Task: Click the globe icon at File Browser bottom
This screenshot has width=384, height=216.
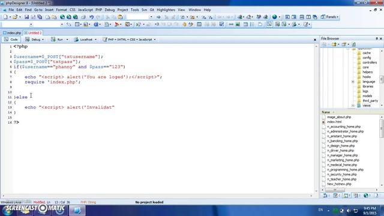Action: click(365, 195)
